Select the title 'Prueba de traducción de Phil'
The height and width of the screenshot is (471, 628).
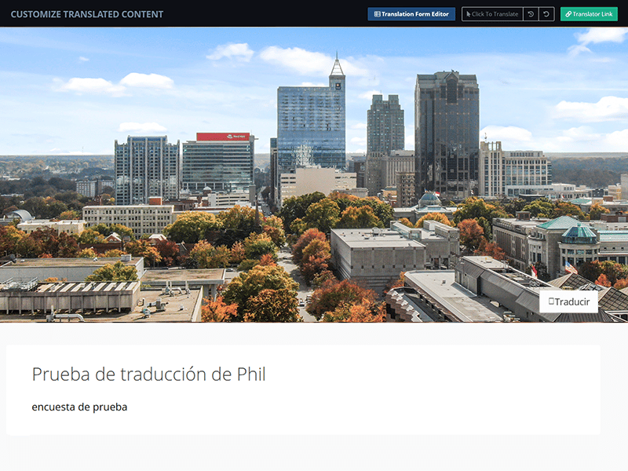tap(148, 374)
